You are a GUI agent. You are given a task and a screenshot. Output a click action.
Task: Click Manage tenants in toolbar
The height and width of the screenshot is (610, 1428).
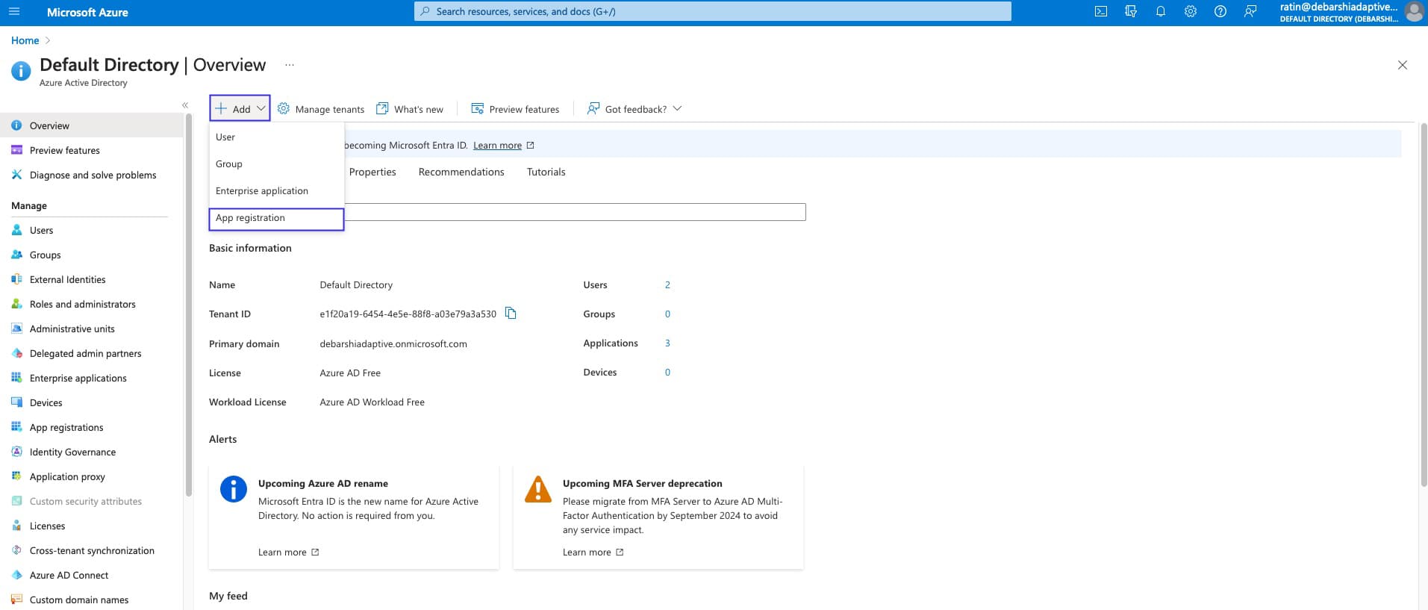[321, 109]
